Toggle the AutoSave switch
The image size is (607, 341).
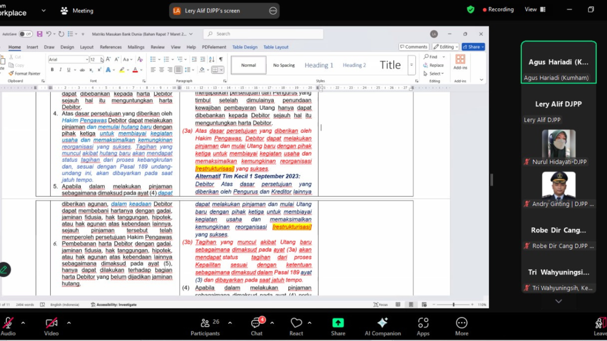(x=25, y=34)
